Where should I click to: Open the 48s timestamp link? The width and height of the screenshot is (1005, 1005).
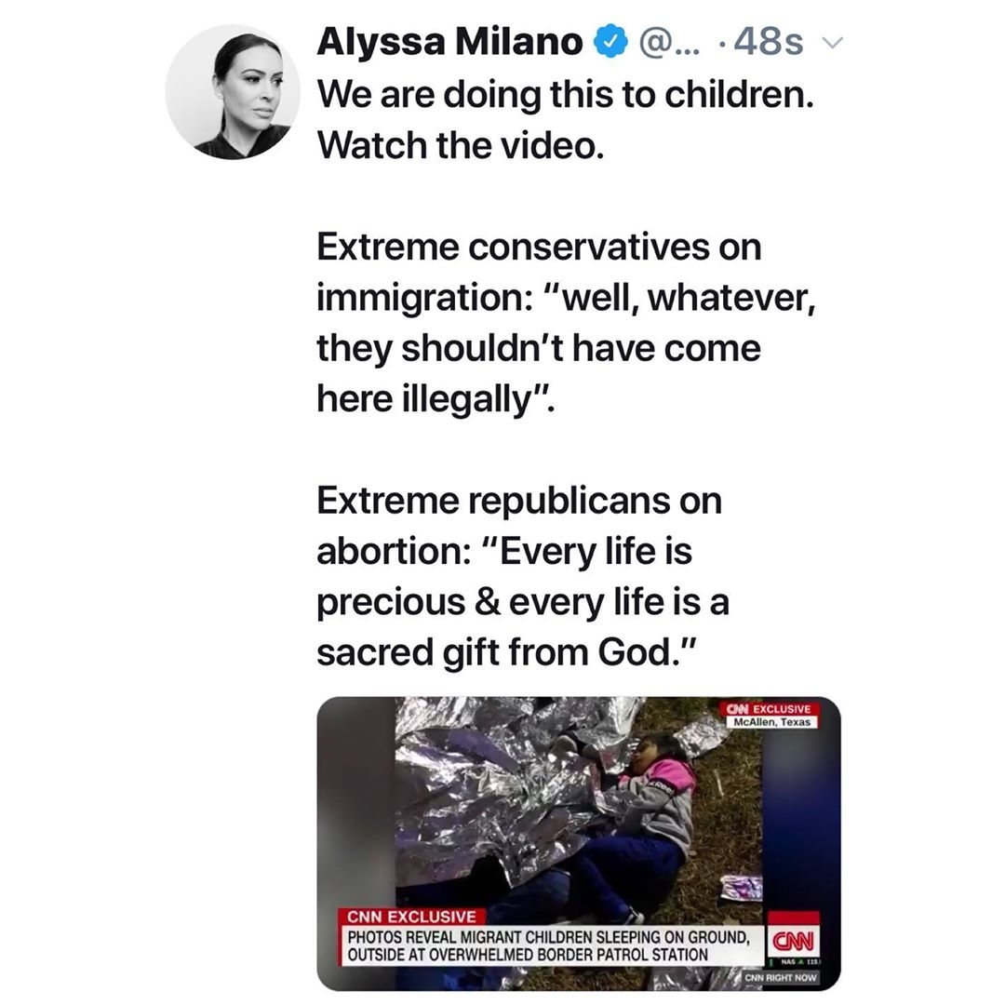(768, 42)
